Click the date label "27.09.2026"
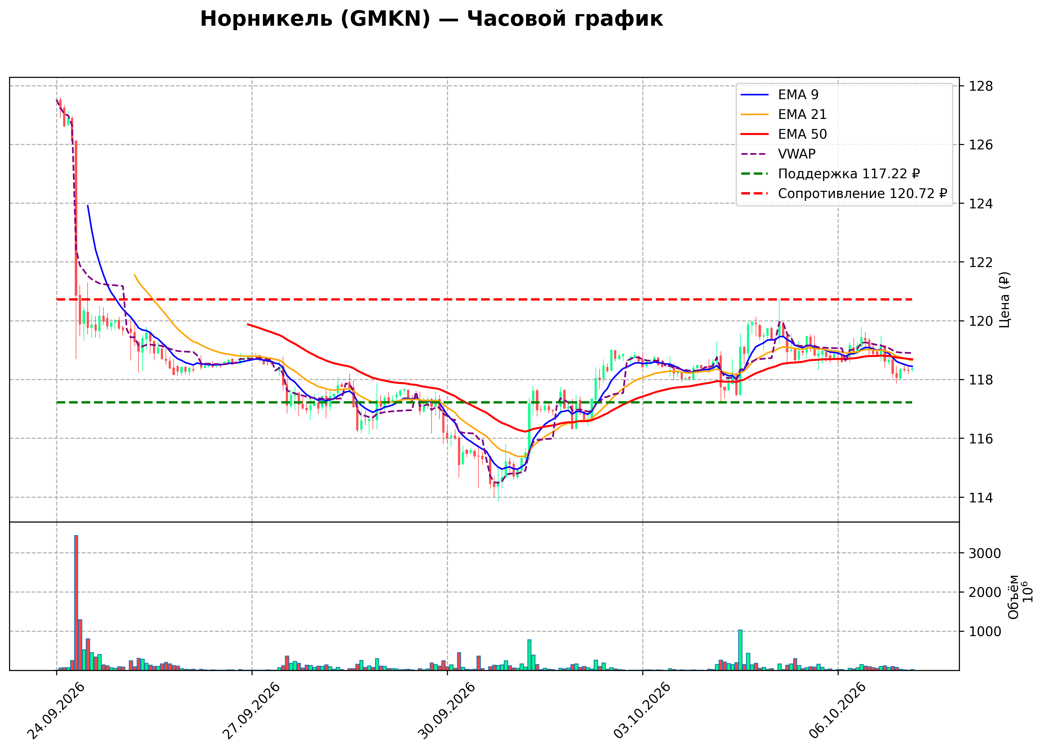 [251, 711]
